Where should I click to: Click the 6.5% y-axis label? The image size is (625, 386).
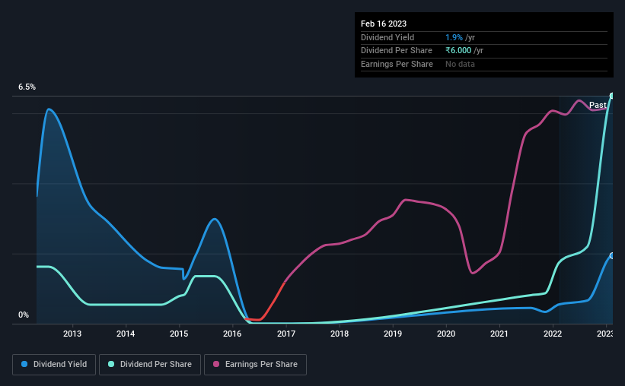pyautogui.click(x=27, y=87)
